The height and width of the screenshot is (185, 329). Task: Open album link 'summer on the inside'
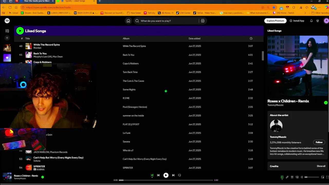(133, 116)
